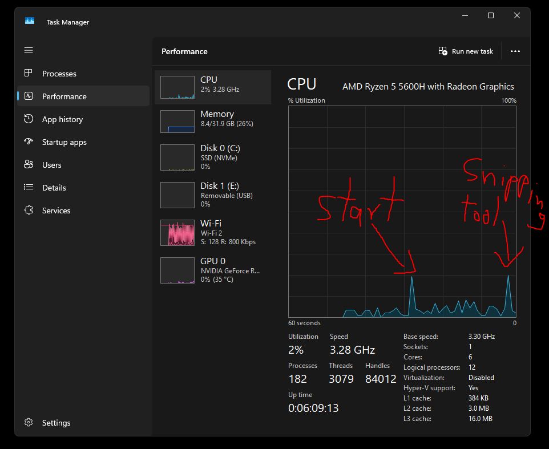Open the Services page
Image resolution: width=549 pixels, height=449 pixels.
pyautogui.click(x=56, y=211)
